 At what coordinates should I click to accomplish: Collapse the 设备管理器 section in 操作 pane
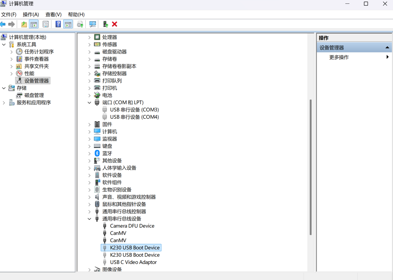tap(387, 48)
